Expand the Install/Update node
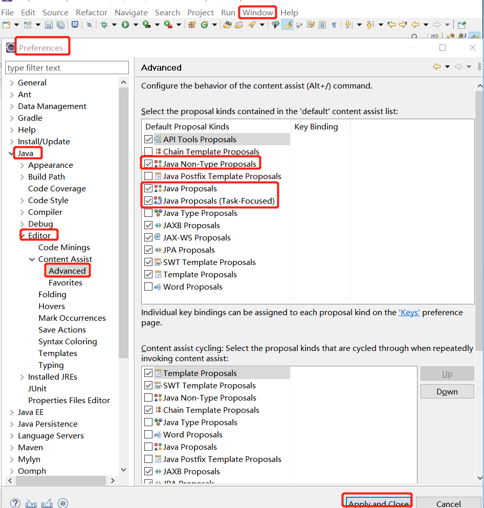The width and height of the screenshot is (484, 508). [12, 142]
